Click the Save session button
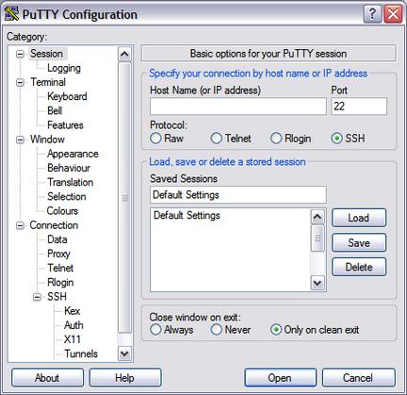Image resolution: width=407 pixels, height=395 pixels. [x=359, y=242]
